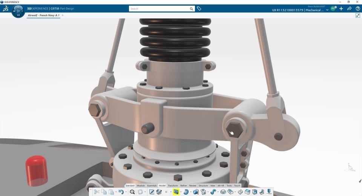The image size is (362, 196).
Task: Expand the Update options dropdown arrow
Action: point(145,192)
